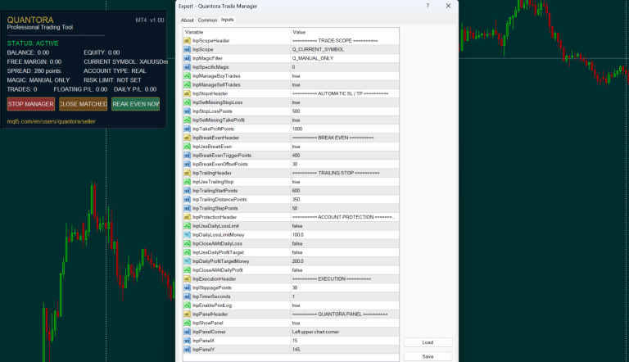This screenshot has height=362, width=629.
Task: Click the icon next to InpMagicFilter
Action: click(x=187, y=58)
